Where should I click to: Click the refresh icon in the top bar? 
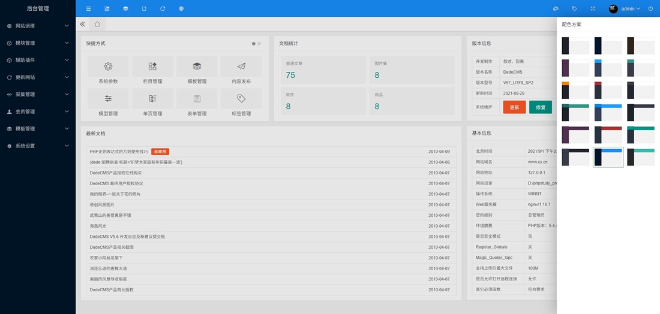click(163, 9)
